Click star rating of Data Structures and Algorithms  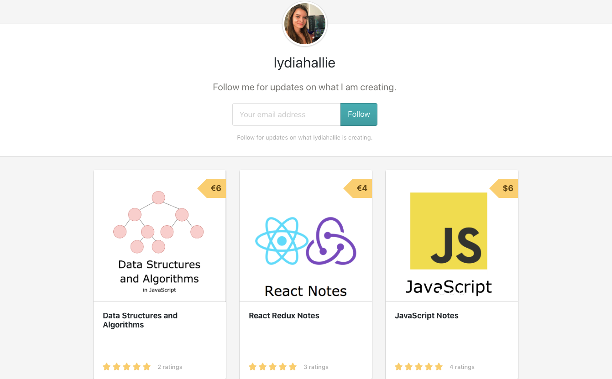tap(127, 367)
